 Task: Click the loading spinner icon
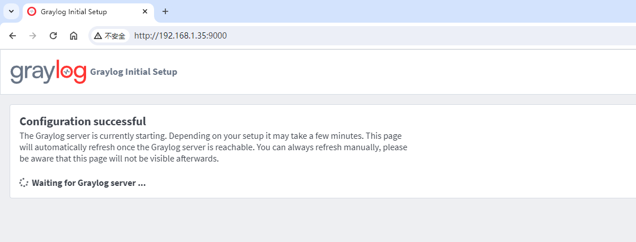24,182
